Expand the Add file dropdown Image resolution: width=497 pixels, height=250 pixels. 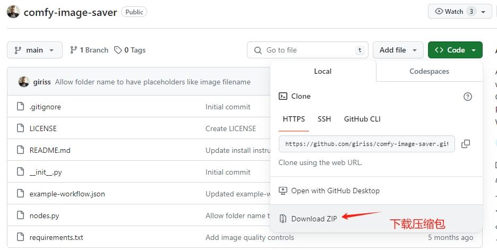tap(398, 50)
